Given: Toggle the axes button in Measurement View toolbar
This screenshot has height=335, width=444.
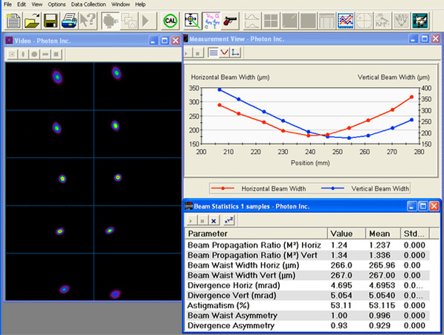Looking at the screenshot, I should pyautogui.click(x=235, y=52).
